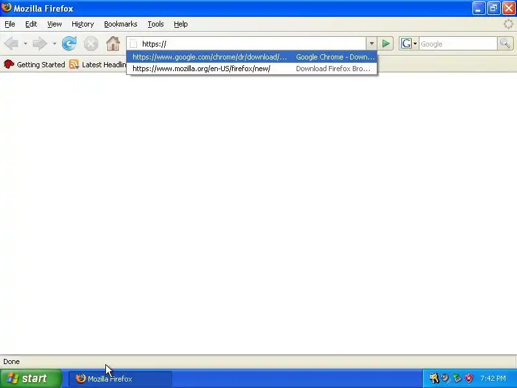Click the Forward arrow button
The width and height of the screenshot is (517, 388).
tap(39, 43)
